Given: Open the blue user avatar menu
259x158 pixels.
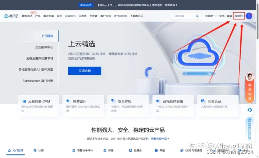Looking at the screenshot, I should tap(249, 16).
